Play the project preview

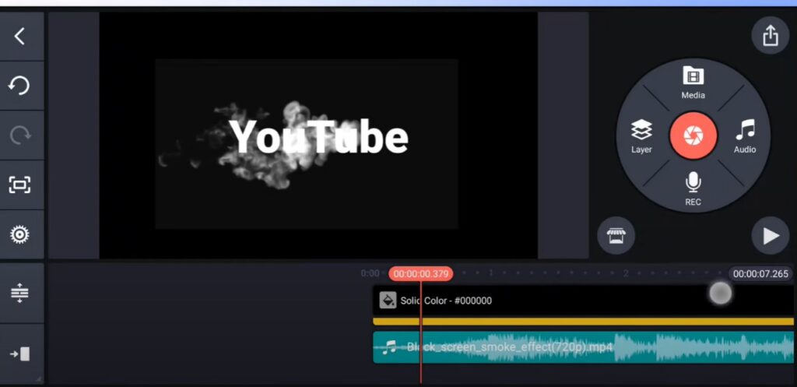click(x=770, y=236)
